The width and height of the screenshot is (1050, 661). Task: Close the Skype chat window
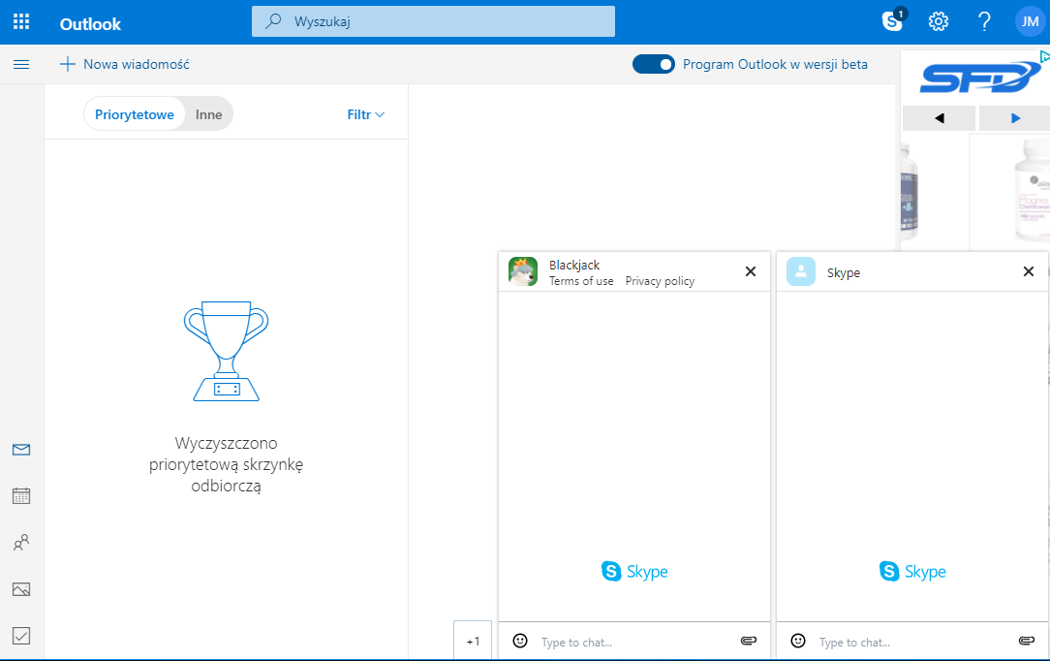point(1029,271)
